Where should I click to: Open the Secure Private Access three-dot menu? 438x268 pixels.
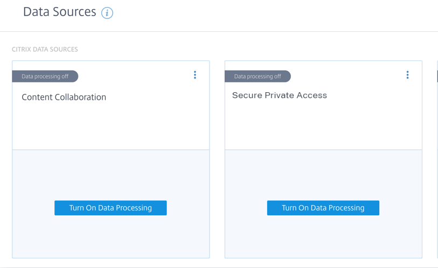pyautogui.click(x=407, y=75)
